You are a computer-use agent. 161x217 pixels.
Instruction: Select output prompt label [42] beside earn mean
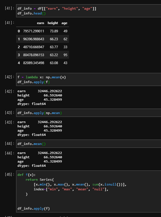point(10,91)
